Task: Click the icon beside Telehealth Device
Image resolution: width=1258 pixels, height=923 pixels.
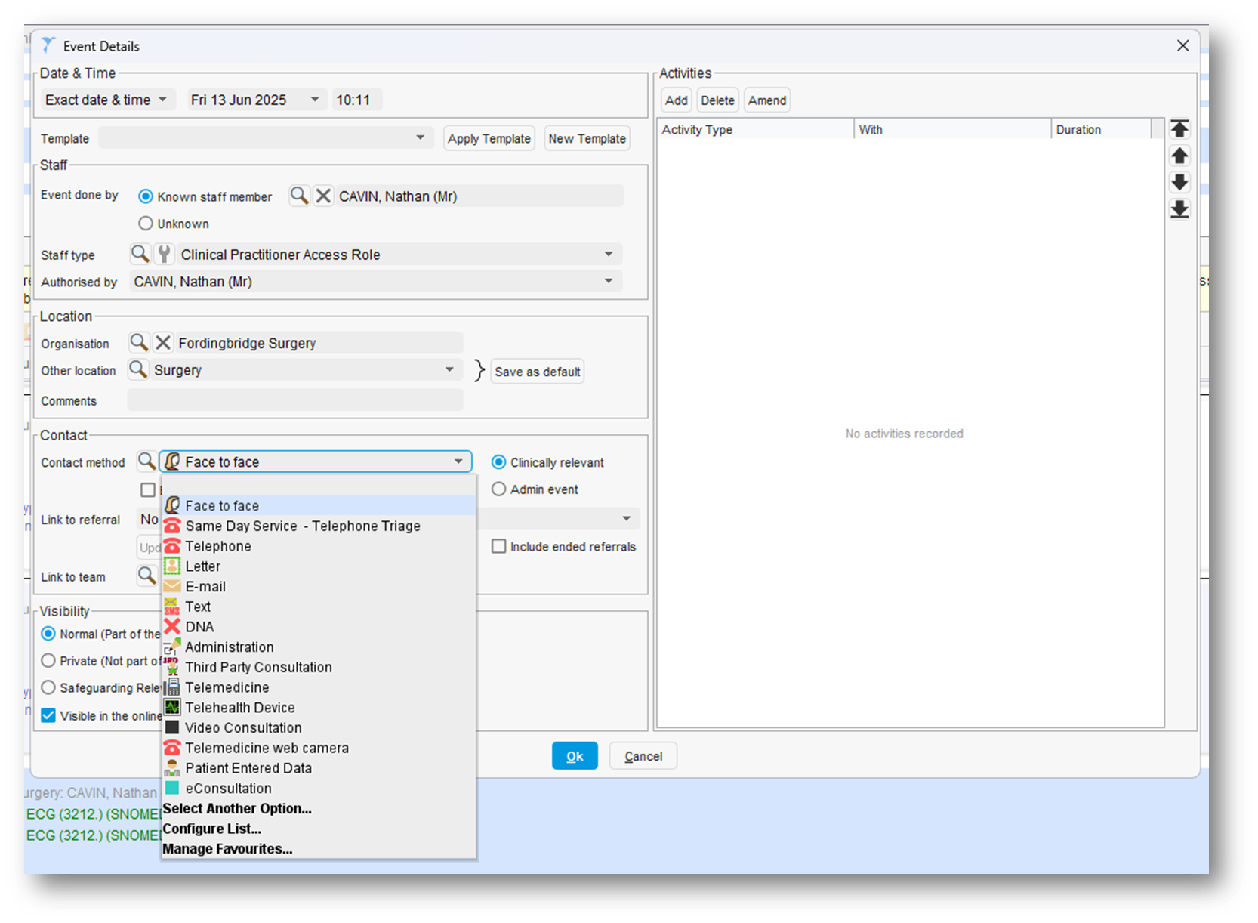Action: [172, 707]
